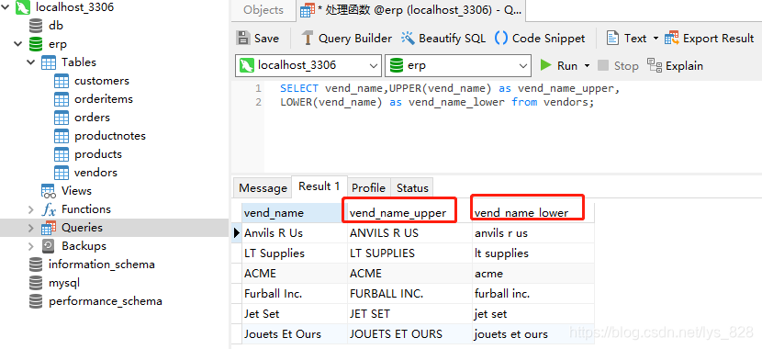The height and width of the screenshot is (349, 762).
Task: Click the Stop button
Action: click(618, 65)
